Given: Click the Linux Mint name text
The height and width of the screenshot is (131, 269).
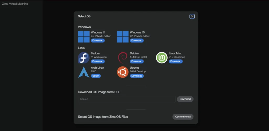Looking at the screenshot, I should pyautogui.click(x=175, y=53).
